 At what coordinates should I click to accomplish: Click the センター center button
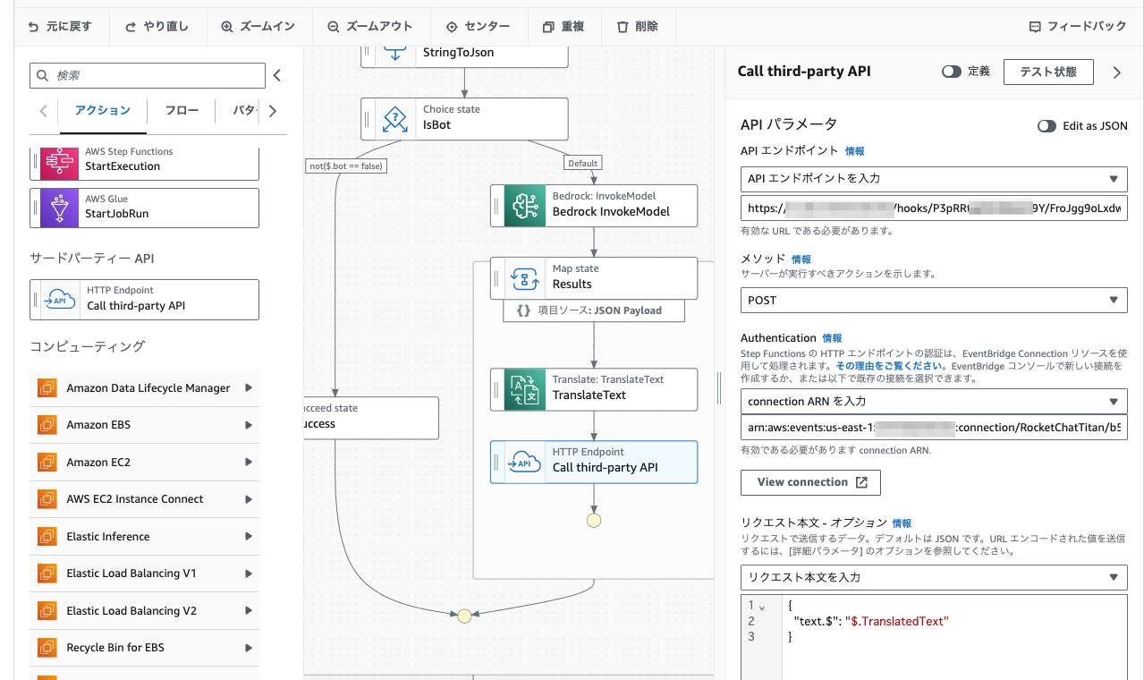(x=478, y=27)
